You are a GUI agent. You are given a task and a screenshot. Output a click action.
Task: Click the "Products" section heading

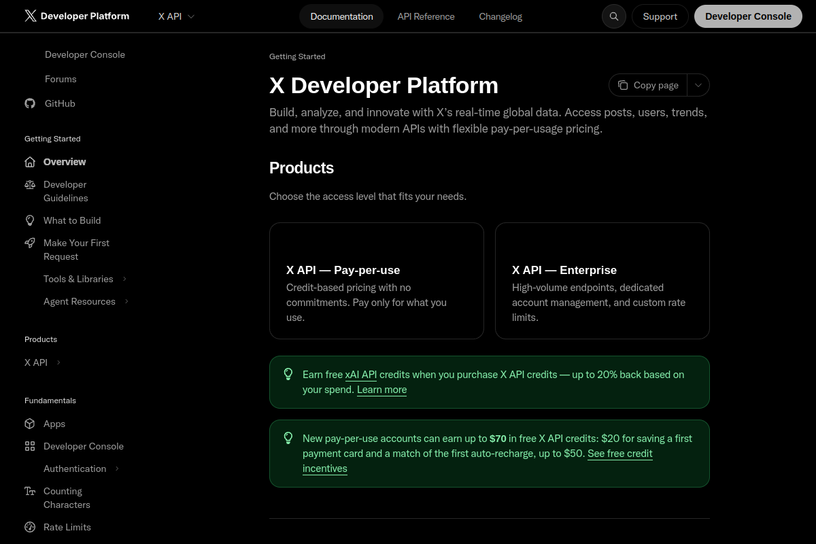coord(301,168)
